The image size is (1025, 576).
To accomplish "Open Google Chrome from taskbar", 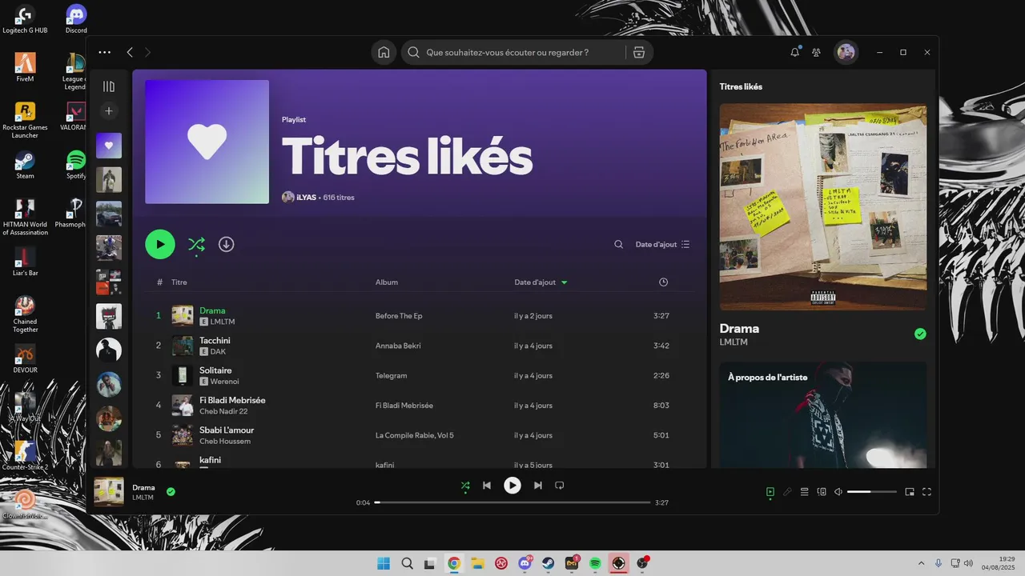I will point(454,563).
